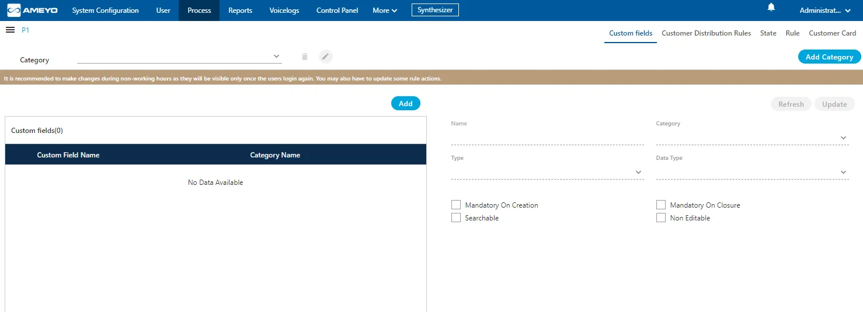Image resolution: width=863 pixels, height=312 pixels.
Task: Switch to the Rule tab
Action: pyautogui.click(x=792, y=33)
